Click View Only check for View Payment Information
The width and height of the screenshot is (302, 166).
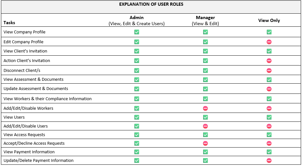point(269,152)
